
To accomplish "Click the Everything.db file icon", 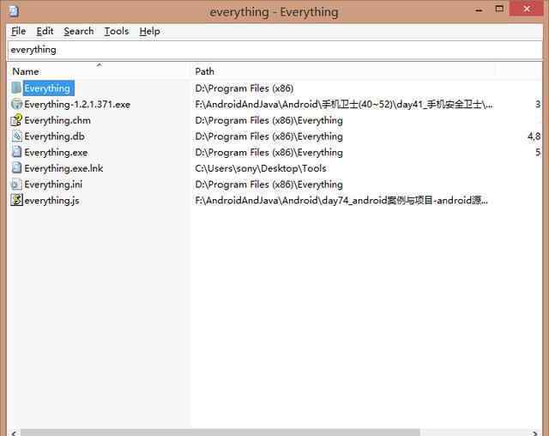I will (x=16, y=136).
